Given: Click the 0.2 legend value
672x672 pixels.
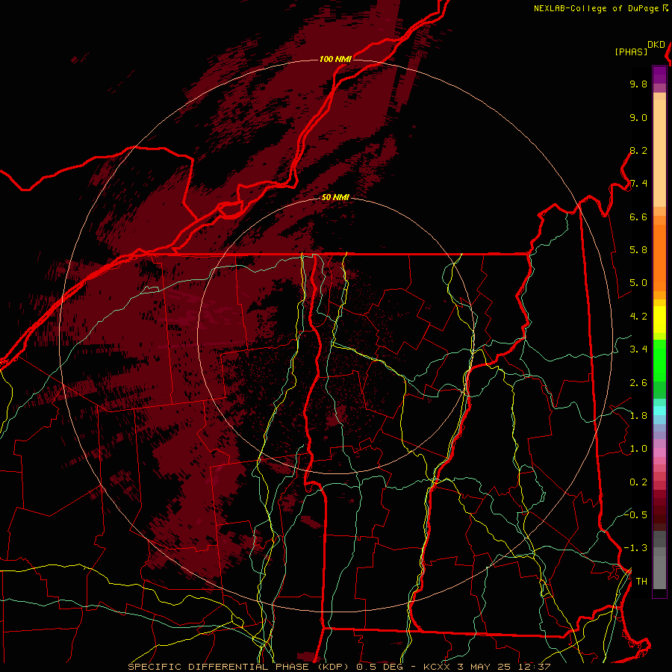Looking at the screenshot, I should click(638, 482).
